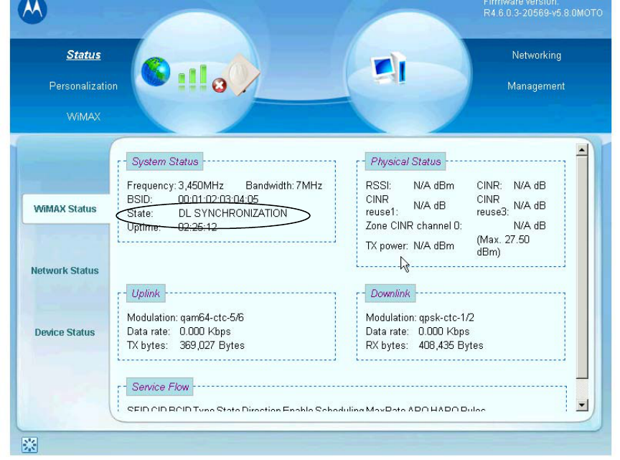Click the Bandwidth: 7MHz text
The width and height of the screenshot is (620, 460).
284,185
